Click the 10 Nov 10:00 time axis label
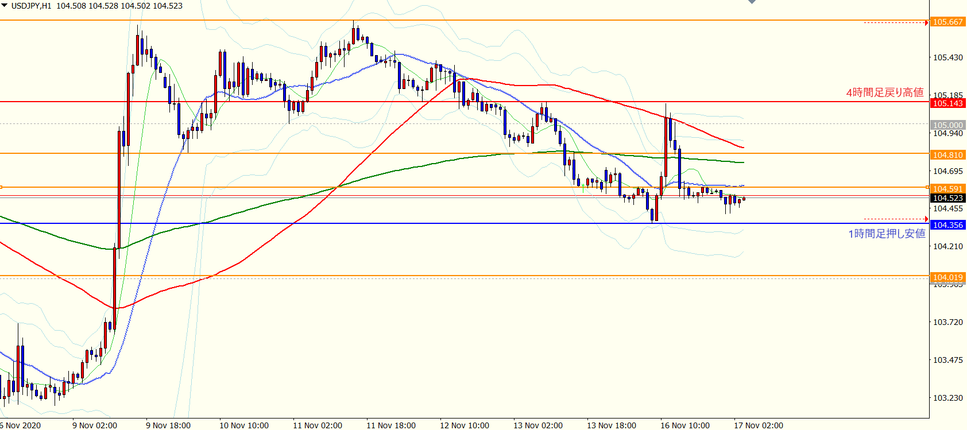 tap(244, 425)
